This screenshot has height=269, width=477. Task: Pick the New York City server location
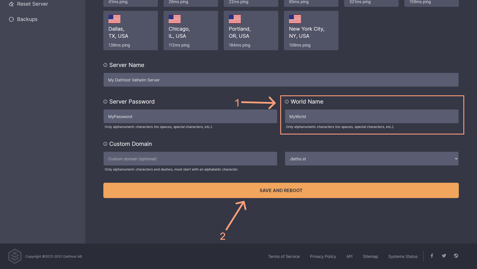[311, 31]
